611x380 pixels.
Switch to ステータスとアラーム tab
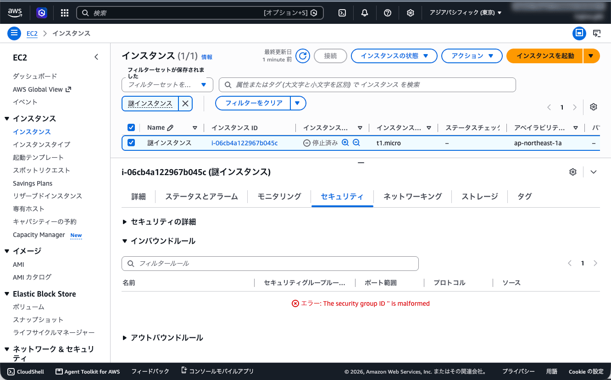pos(201,197)
